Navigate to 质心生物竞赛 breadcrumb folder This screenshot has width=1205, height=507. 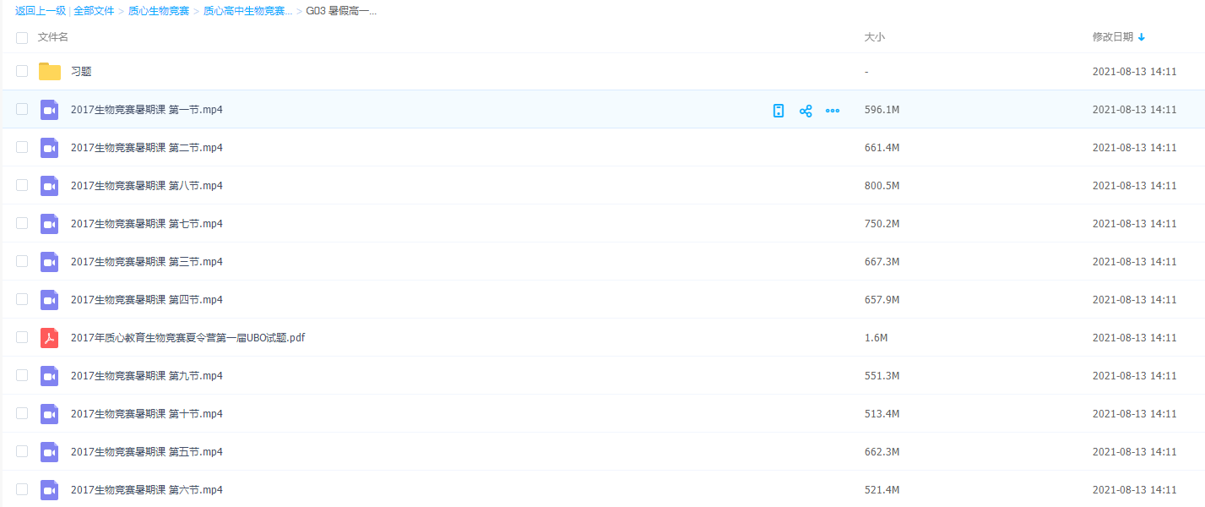point(159,11)
